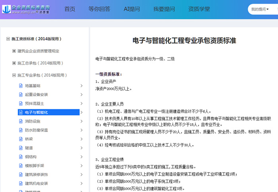Click the document icon beside 桥梁
The height and width of the screenshot is (192, 278).
click(x=21, y=139)
